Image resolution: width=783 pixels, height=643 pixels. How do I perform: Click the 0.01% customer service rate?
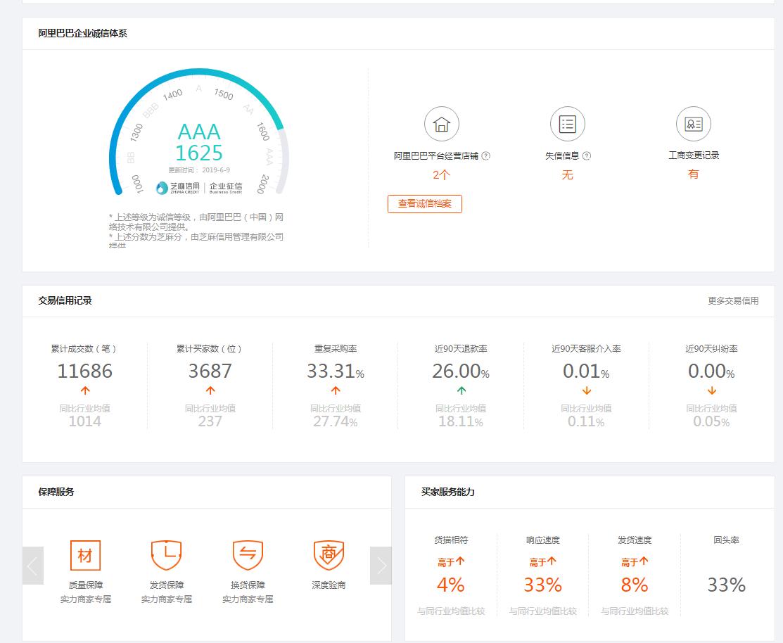(586, 371)
